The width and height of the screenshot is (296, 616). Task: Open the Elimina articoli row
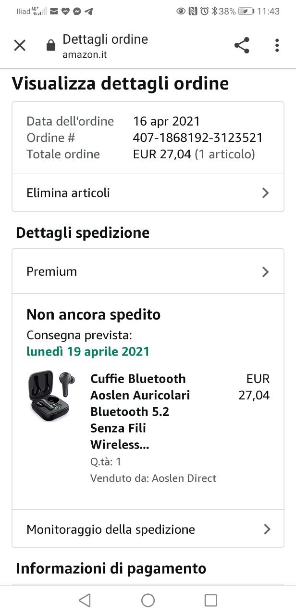[148, 192]
